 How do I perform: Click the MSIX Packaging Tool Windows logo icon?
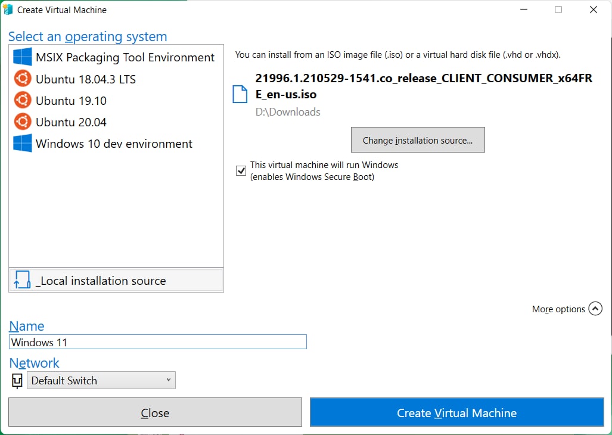click(x=22, y=57)
